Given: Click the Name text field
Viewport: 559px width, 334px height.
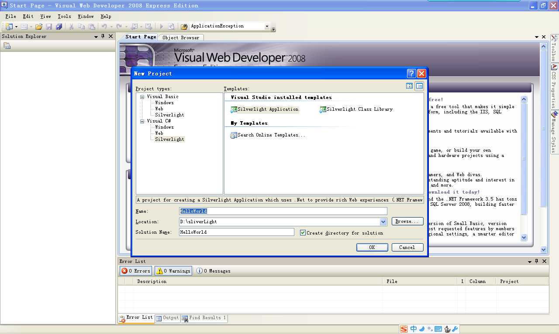Looking at the screenshot, I should point(283,211).
